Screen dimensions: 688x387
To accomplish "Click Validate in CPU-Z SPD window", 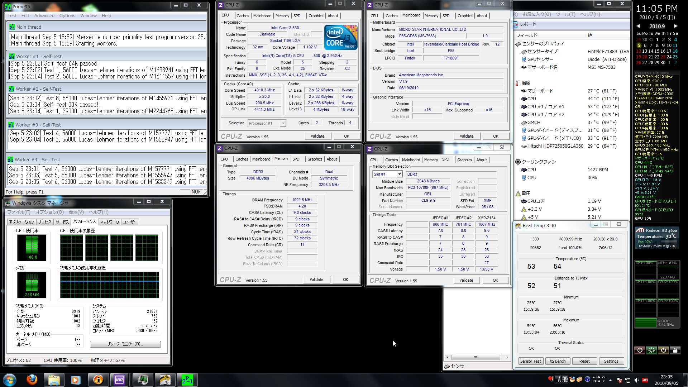I will click(x=466, y=280).
